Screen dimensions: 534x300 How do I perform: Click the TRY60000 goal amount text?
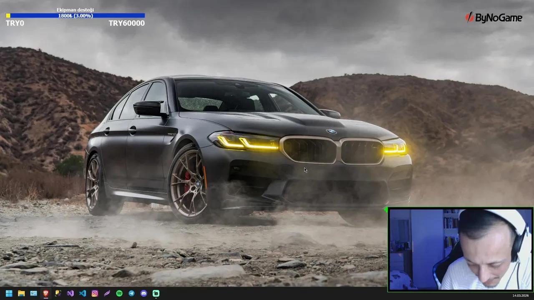(126, 23)
